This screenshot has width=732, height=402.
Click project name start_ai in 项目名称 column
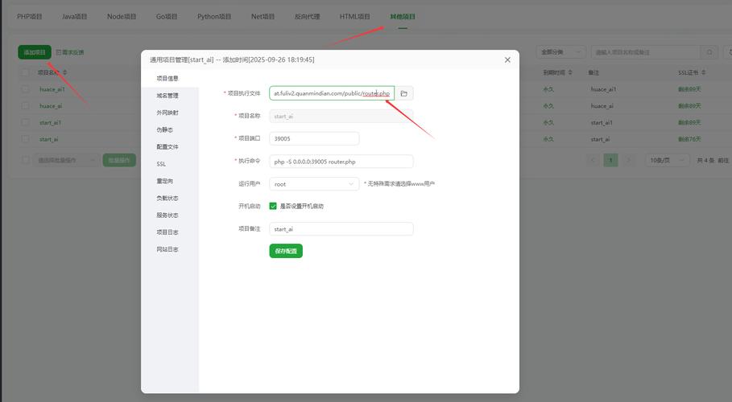[49, 139]
